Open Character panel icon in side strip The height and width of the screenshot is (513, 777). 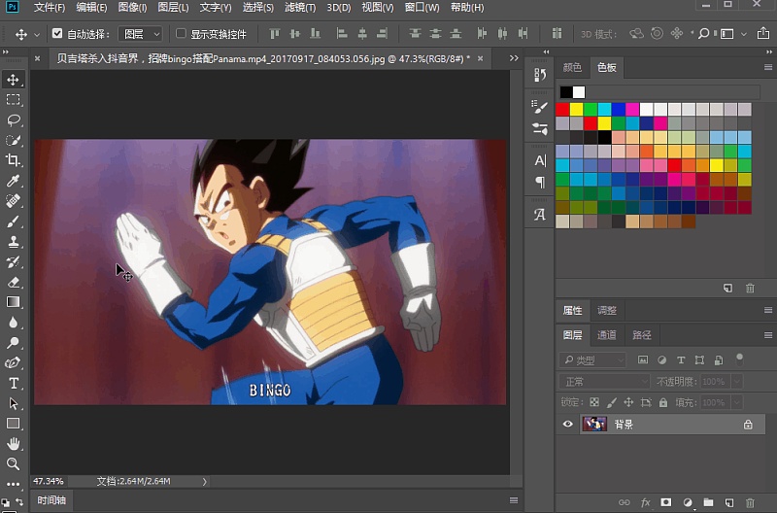(540, 160)
